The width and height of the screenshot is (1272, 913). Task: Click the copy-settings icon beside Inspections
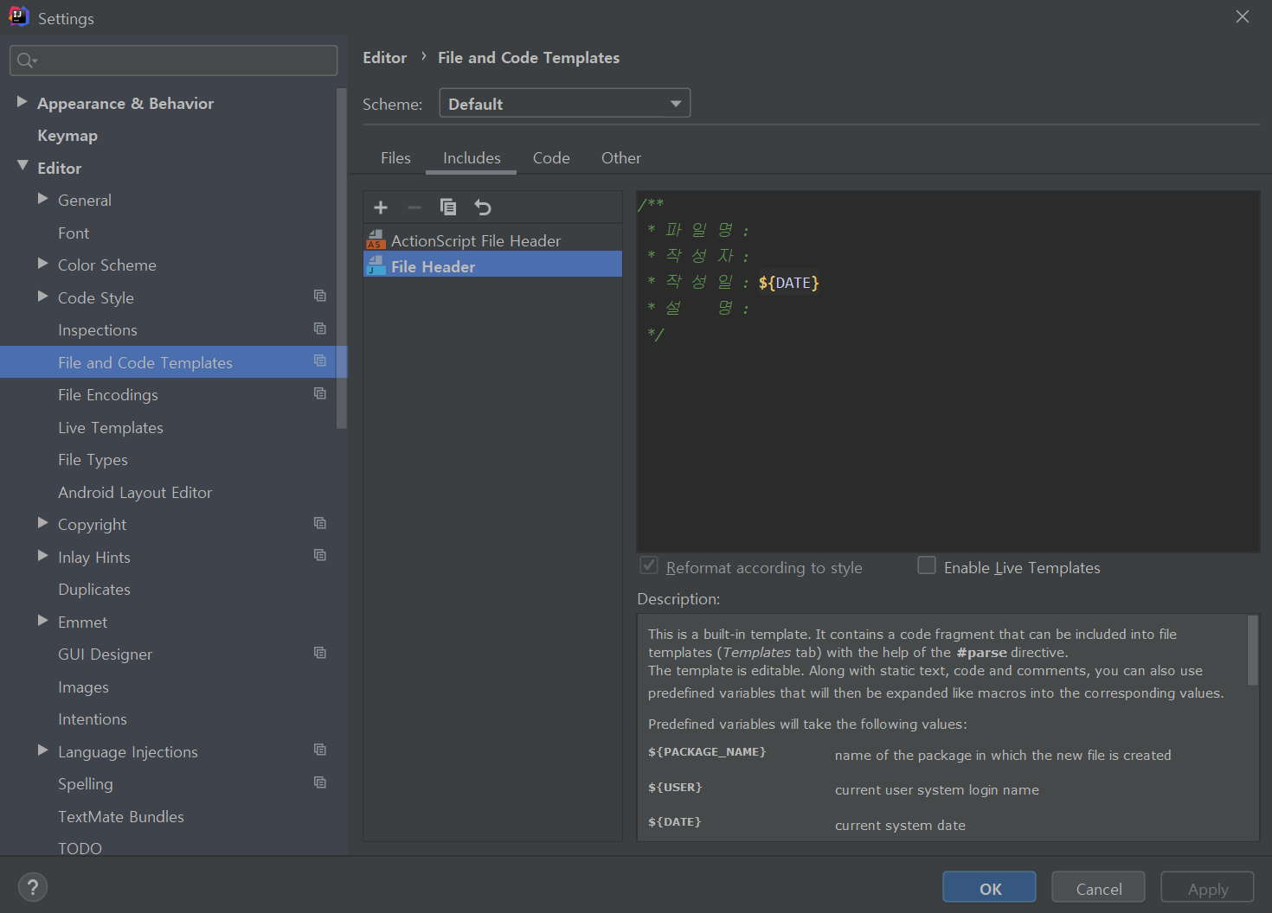(x=320, y=329)
